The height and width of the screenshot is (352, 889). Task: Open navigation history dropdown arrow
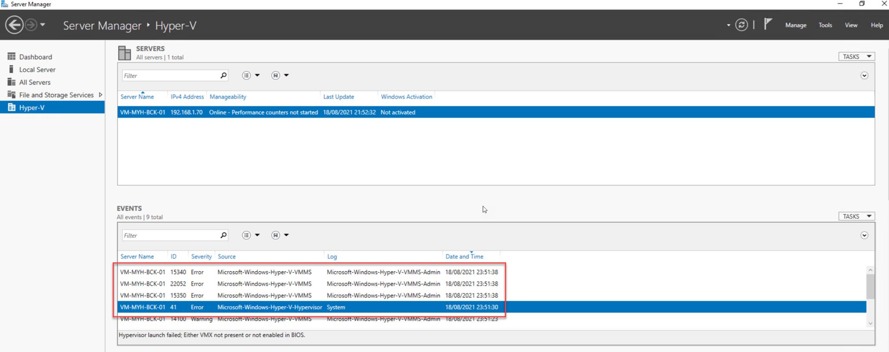[43, 25]
